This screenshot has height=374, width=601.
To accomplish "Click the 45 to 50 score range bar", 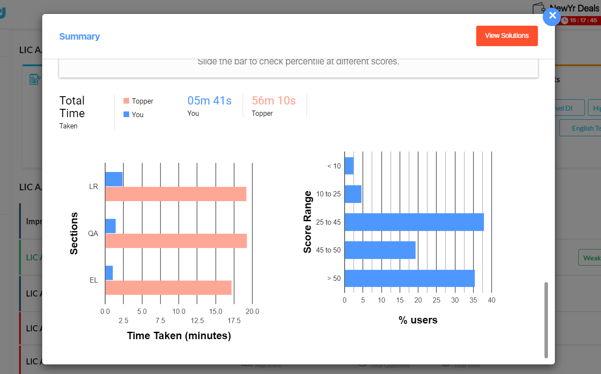I will (380, 250).
